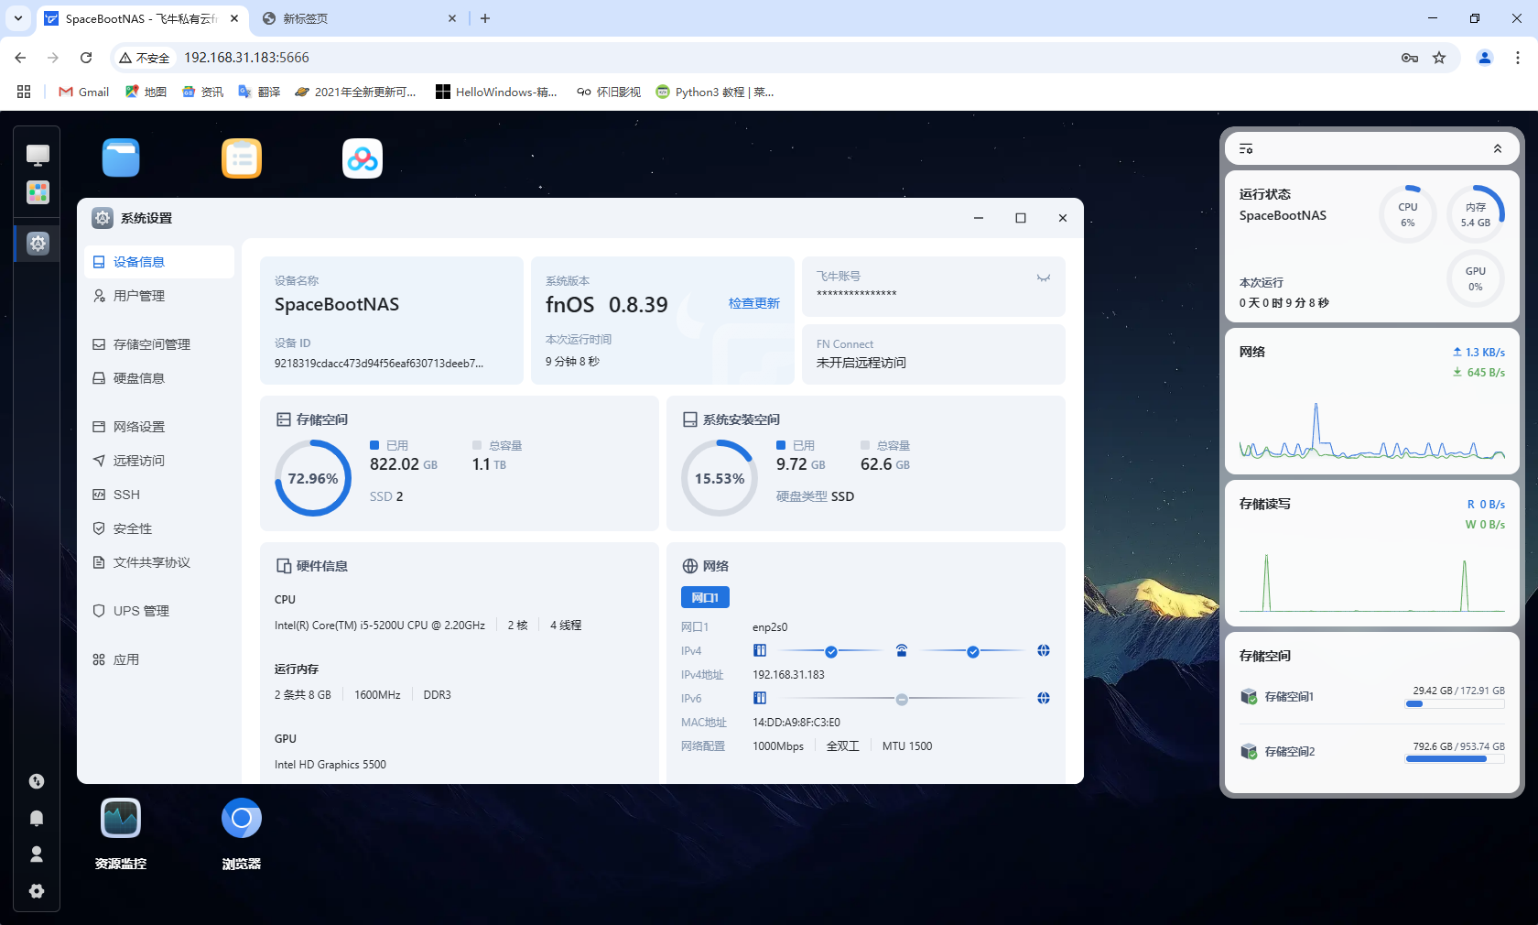Click the dock icon above the bell

click(x=37, y=781)
